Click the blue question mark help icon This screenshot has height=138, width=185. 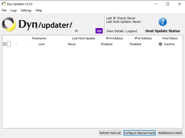(x=162, y=22)
